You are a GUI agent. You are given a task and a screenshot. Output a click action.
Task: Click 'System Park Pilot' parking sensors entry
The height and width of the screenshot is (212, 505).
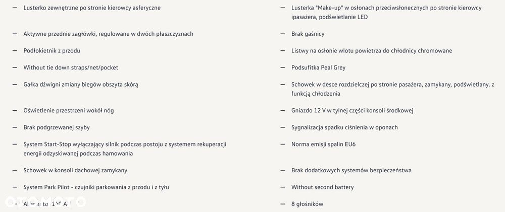pyautogui.click(x=96, y=187)
